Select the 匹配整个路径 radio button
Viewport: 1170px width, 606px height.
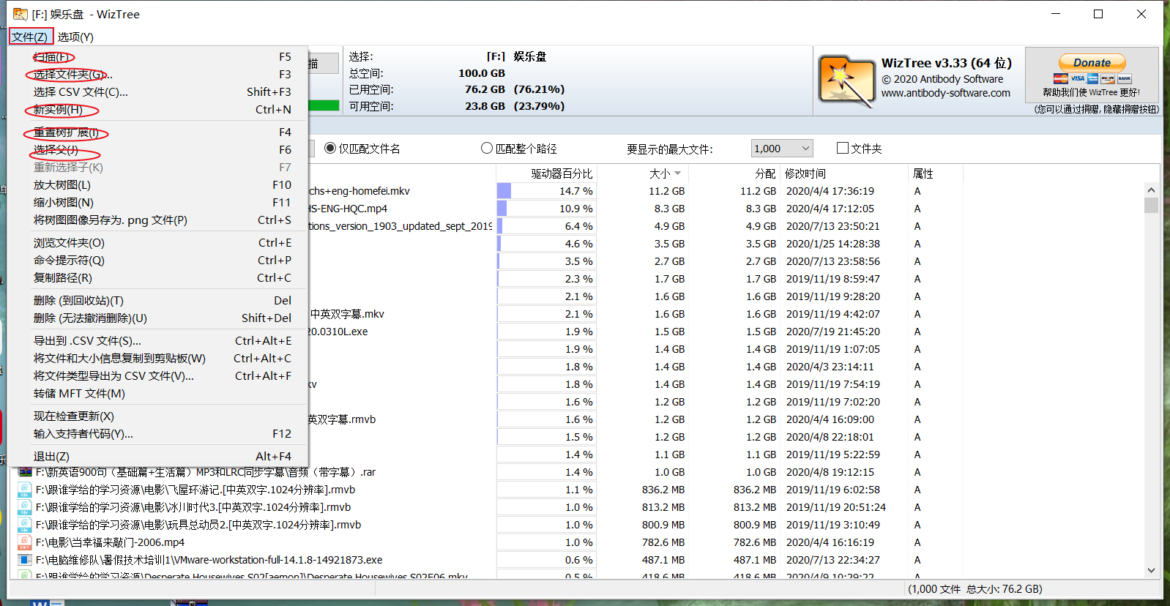487,149
